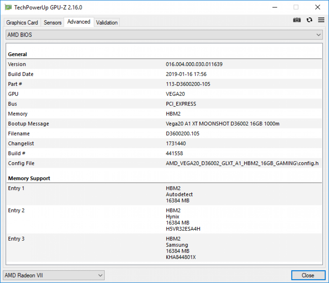The height and width of the screenshot is (283, 329).
Task: Select the Entry 3 row label
Action: coord(16,239)
